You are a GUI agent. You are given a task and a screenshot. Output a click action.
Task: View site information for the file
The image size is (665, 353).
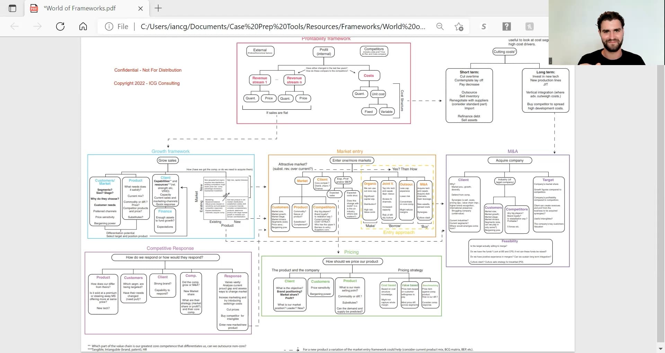109,27
